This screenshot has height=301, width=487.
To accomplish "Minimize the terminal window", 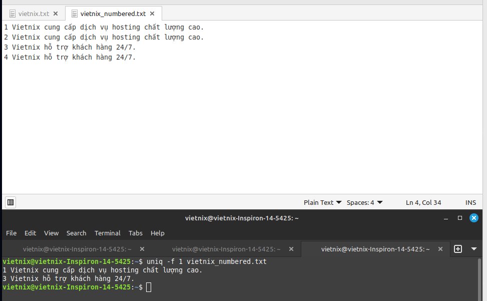I will point(446,218).
